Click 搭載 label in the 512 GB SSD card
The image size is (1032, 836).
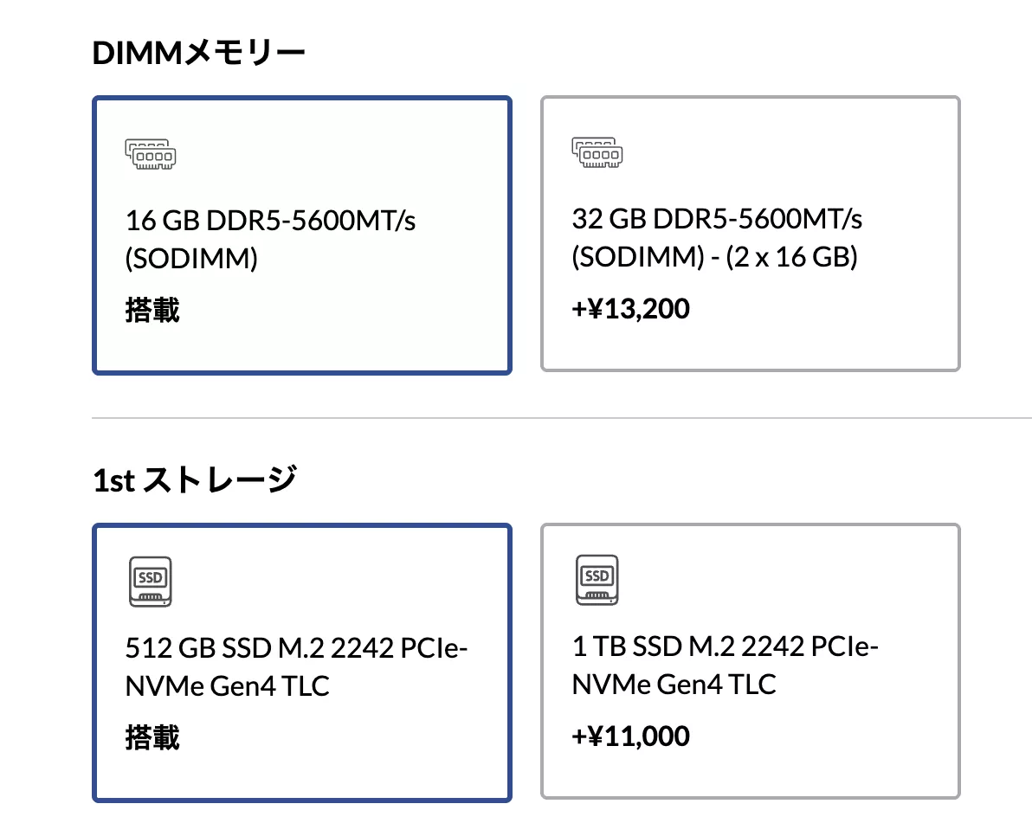click(x=152, y=737)
